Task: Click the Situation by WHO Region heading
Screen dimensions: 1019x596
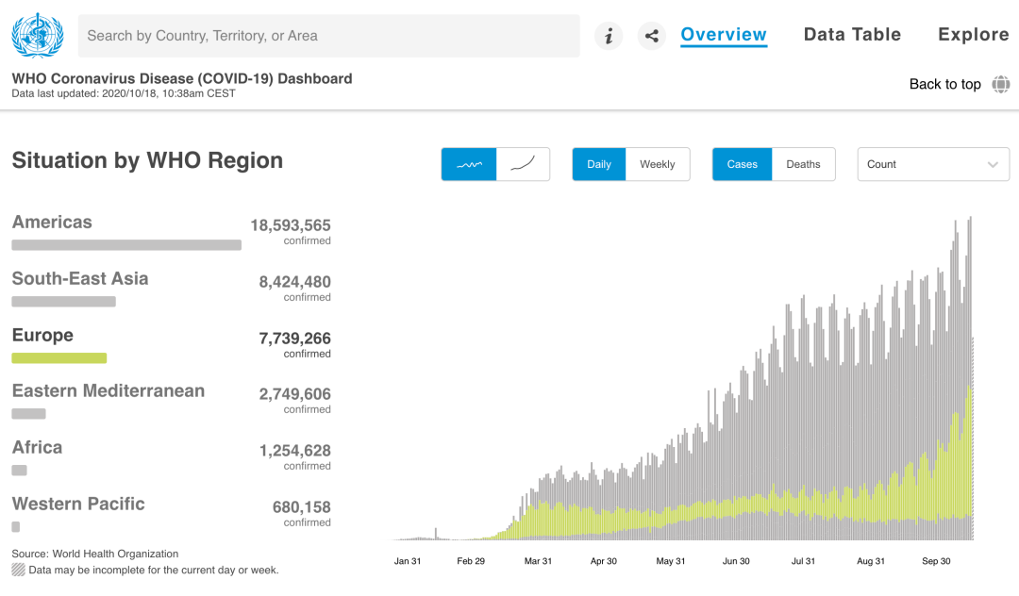Action: pos(147,160)
